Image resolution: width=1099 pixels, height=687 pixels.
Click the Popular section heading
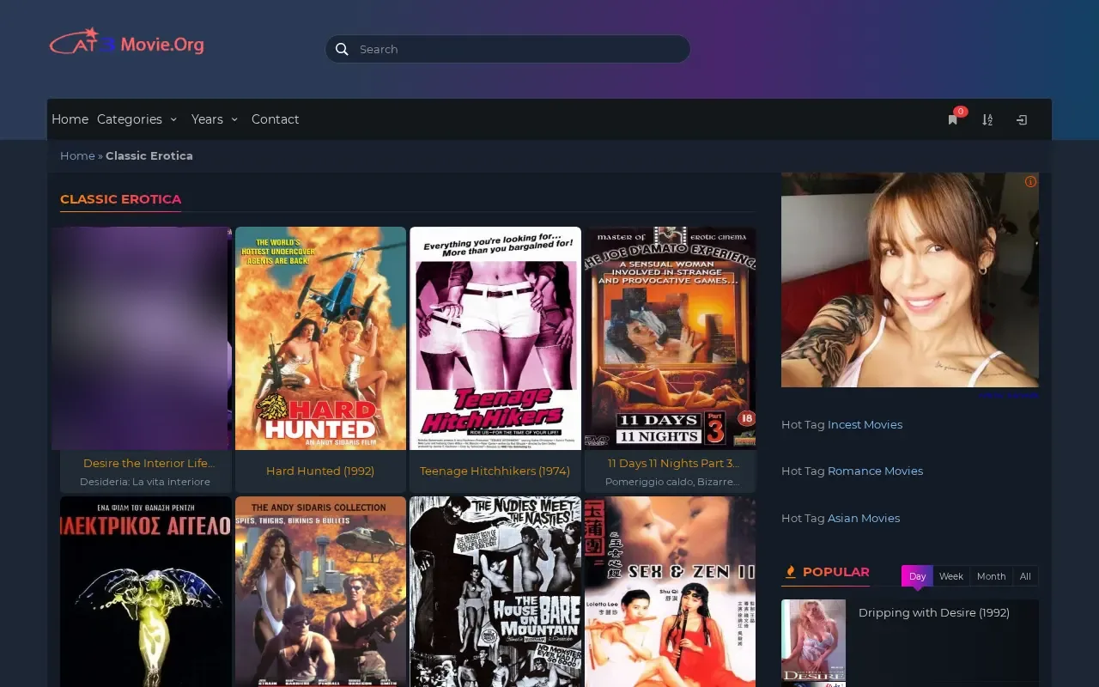click(836, 572)
